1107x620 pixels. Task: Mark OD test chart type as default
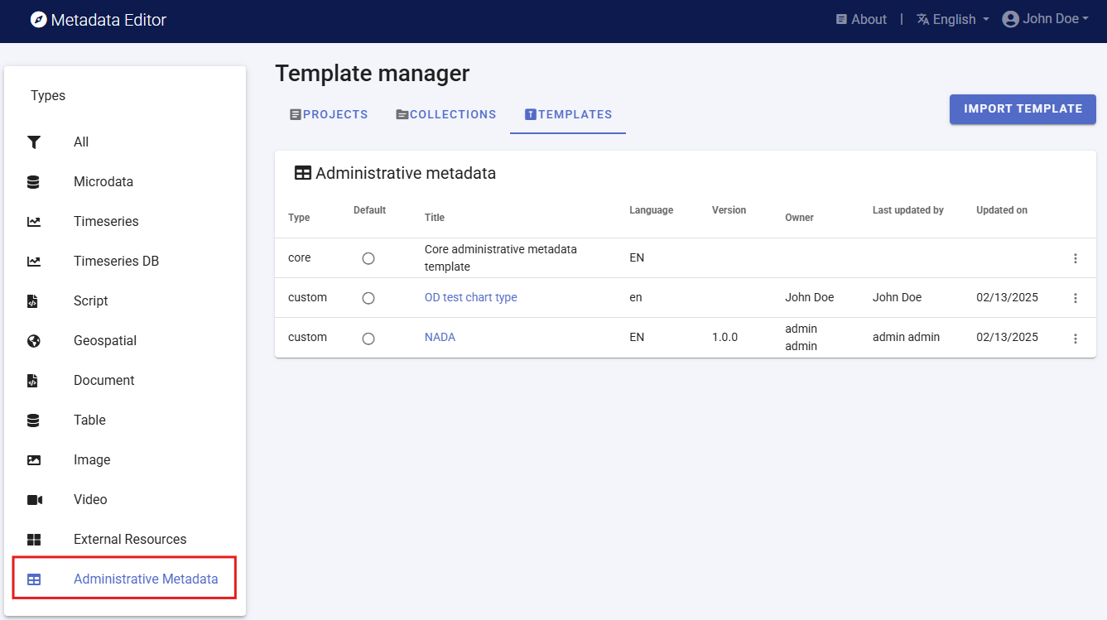pyautogui.click(x=368, y=298)
